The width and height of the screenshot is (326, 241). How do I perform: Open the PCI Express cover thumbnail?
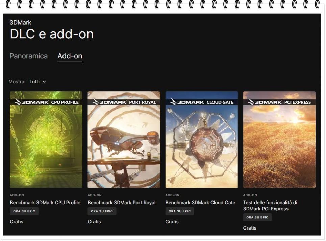tap(279, 140)
